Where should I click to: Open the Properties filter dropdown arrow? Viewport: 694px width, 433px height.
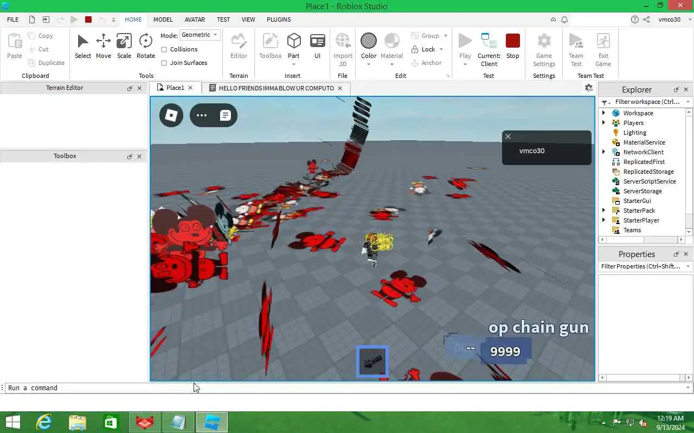point(688,266)
